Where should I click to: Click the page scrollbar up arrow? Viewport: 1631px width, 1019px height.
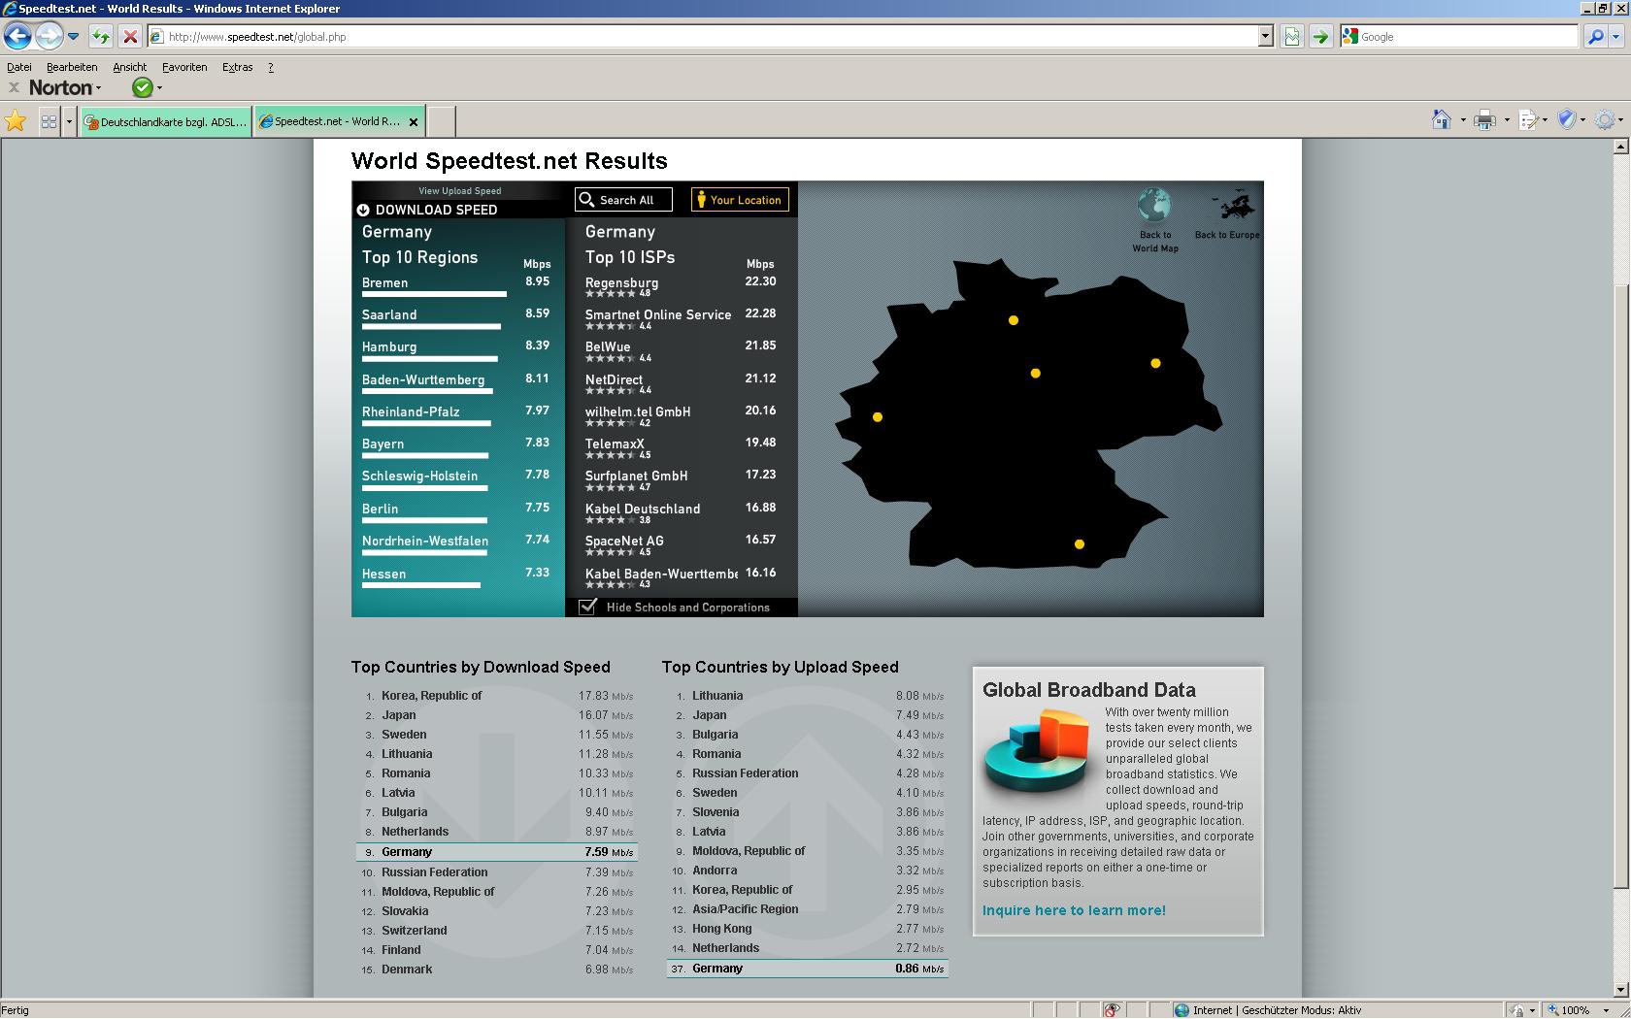1619,147
